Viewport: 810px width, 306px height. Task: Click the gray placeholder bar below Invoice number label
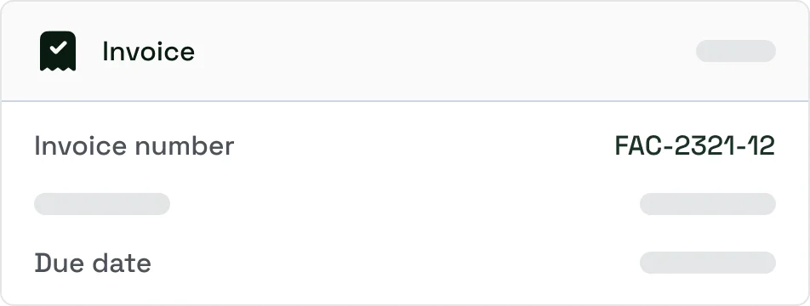pyautogui.click(x=102, y=204)
